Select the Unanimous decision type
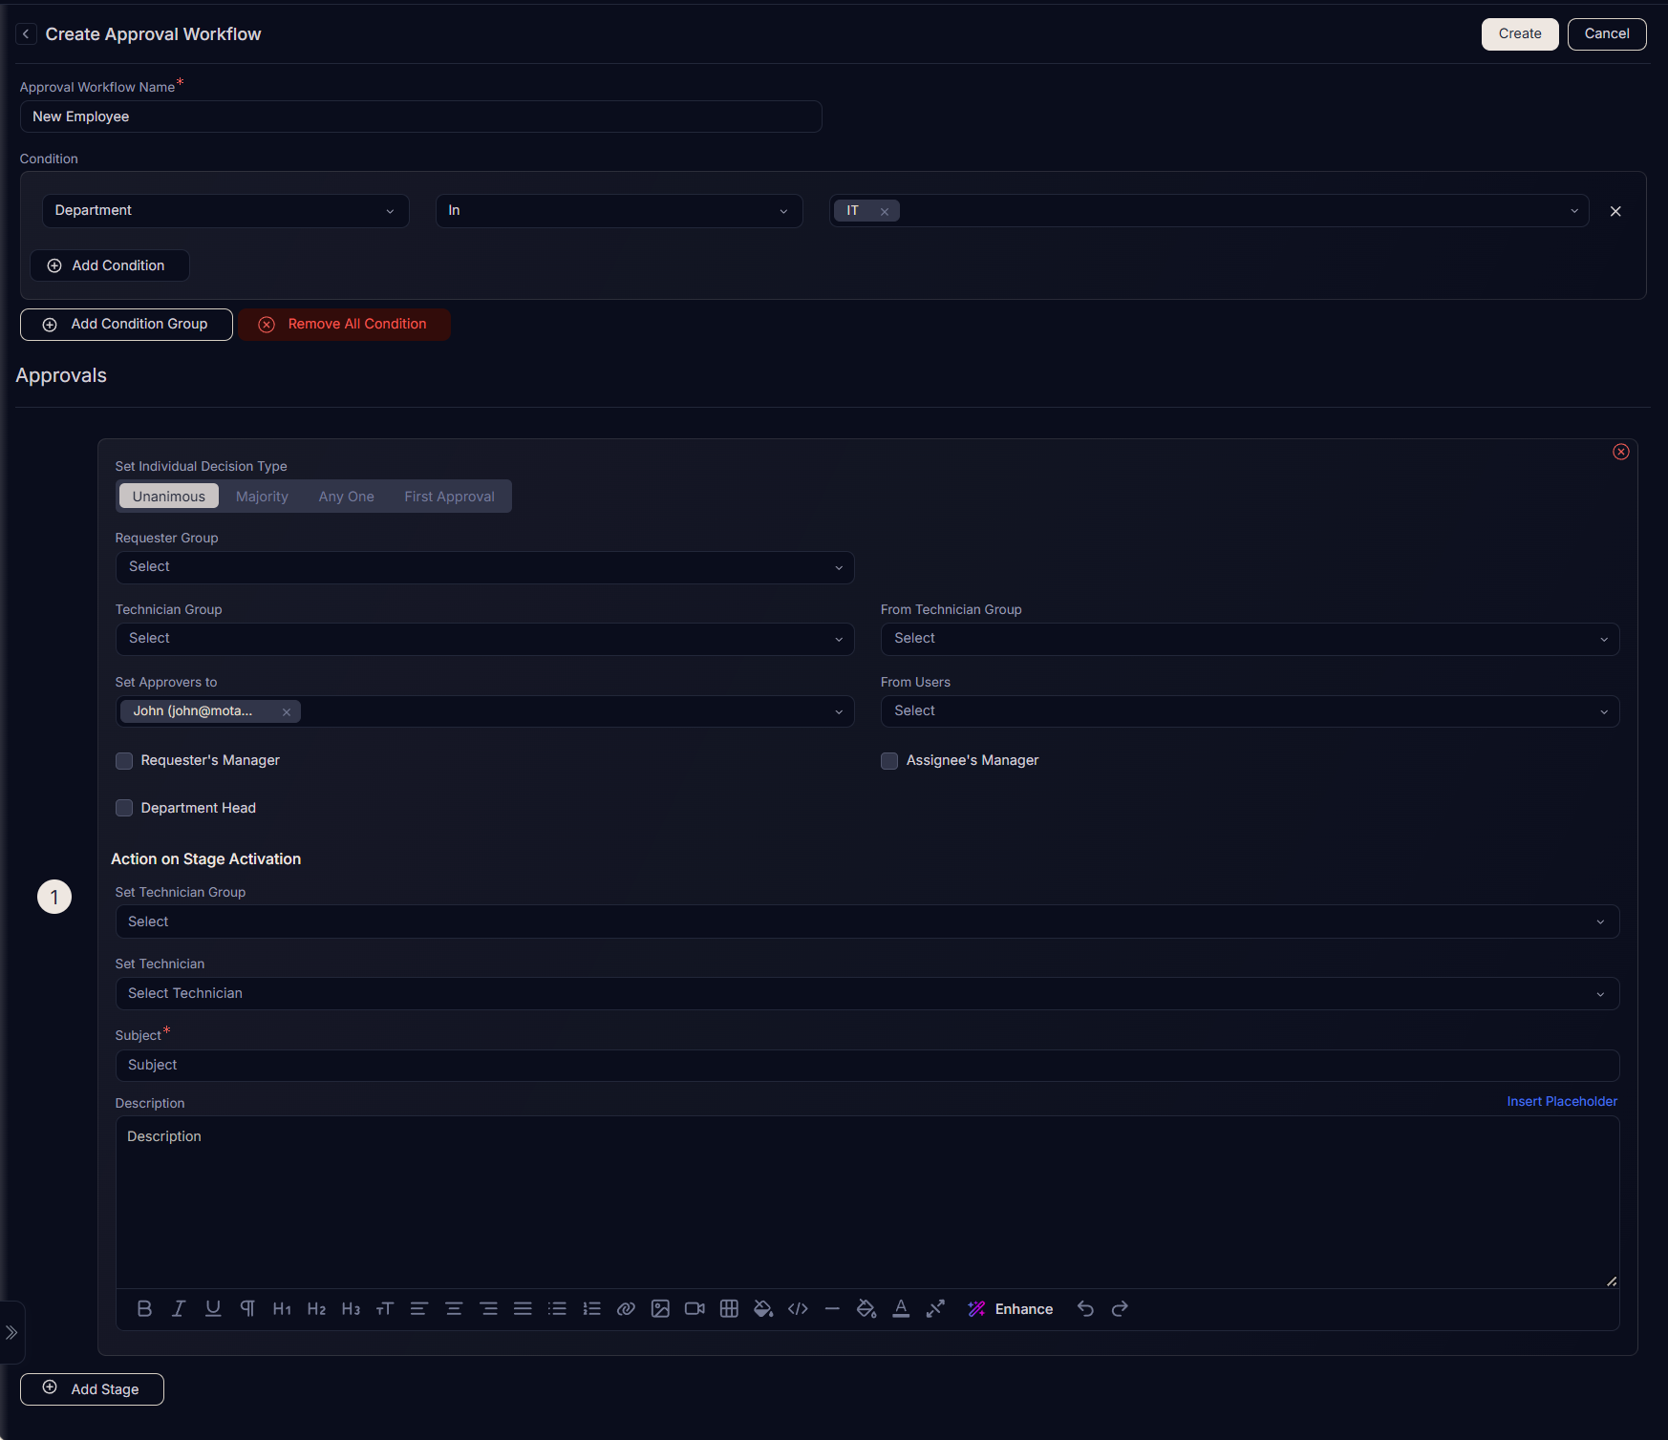Image resolution: width=1668 pixels, height=1440 pixels. pos(169,497)
